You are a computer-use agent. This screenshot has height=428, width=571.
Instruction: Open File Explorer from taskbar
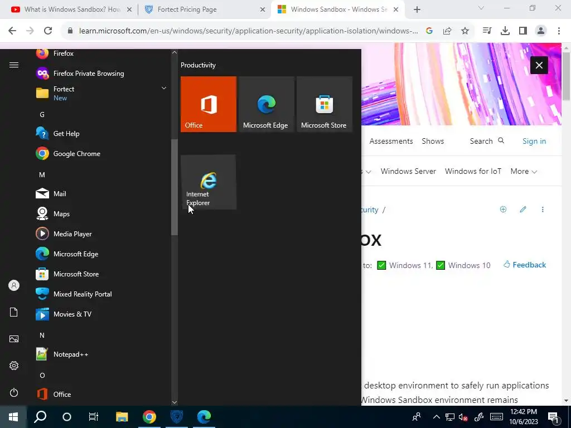coord(122,417)
